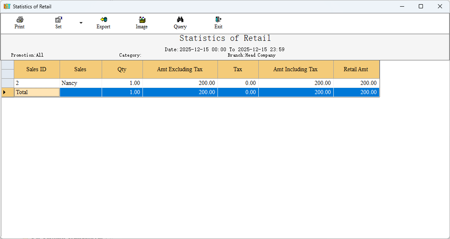Click the app icon in title bar
This screenshot has width=450, height=239.
[x=7, y=7]
